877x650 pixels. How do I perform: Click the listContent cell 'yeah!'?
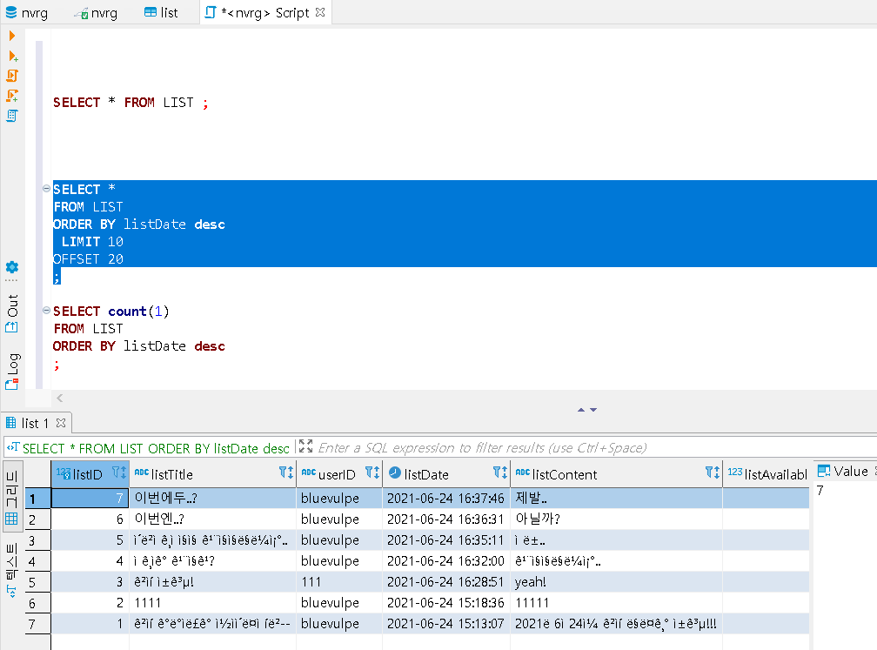click(616, 582)
